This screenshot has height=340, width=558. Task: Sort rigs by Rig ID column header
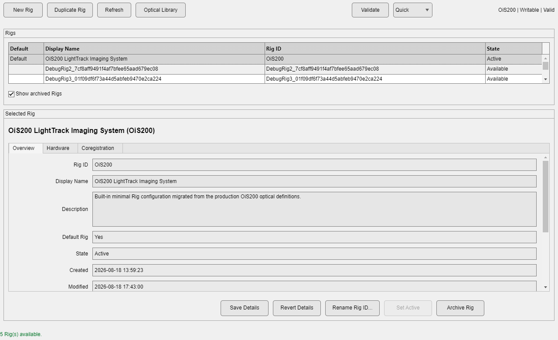click(375, 49)
